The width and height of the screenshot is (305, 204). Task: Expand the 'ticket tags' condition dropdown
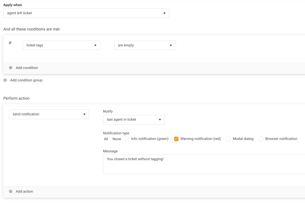click(61, 45)
